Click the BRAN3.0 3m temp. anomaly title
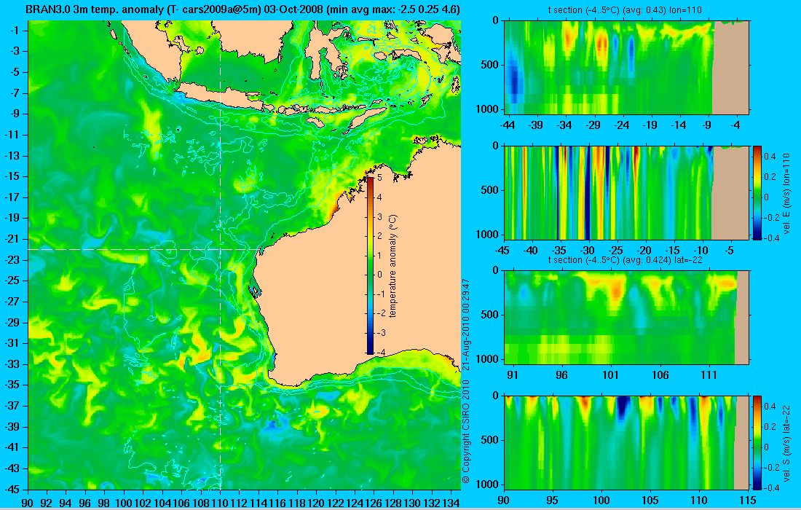 [242, 9]
